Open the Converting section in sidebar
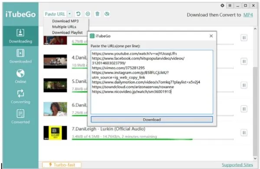Screen dimensions: 260x169 coord(20,97)
